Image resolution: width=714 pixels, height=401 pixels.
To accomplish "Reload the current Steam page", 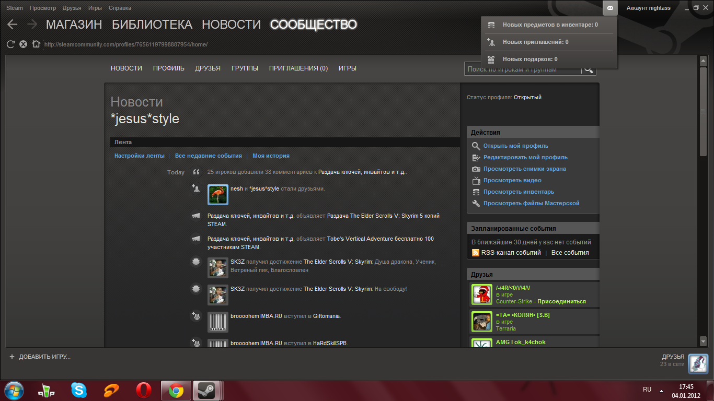I will click(10, 44).
